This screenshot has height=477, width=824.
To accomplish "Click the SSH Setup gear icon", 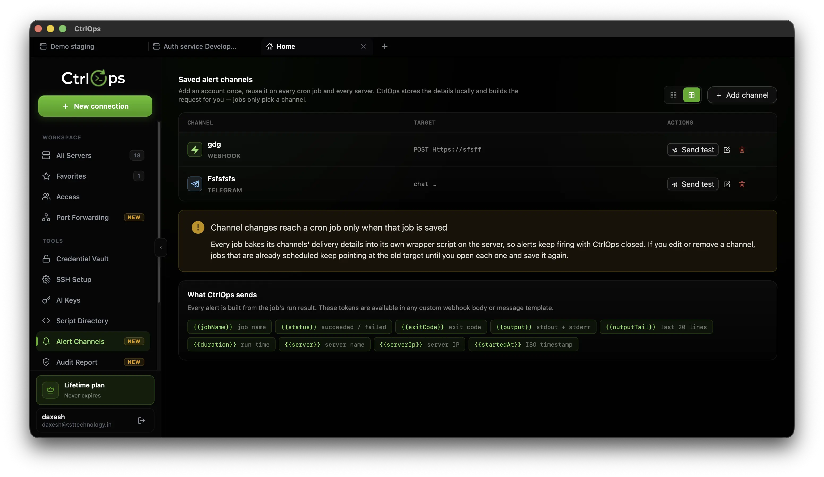I will pos(46,280).
